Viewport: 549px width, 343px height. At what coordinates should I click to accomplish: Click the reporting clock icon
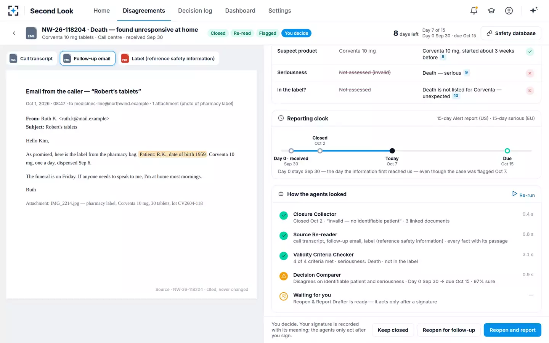click(x=281, y=118)
